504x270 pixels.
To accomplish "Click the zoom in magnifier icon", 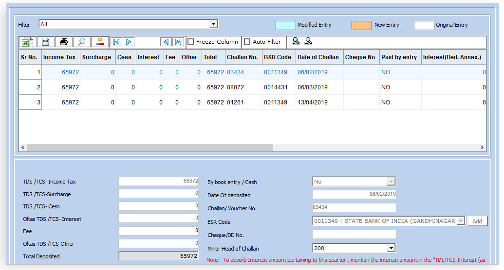I will coord(296,42).
